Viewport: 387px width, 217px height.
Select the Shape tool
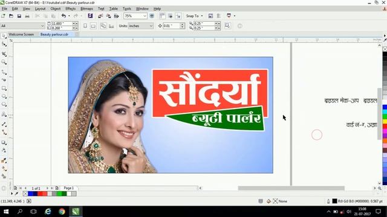4,45
